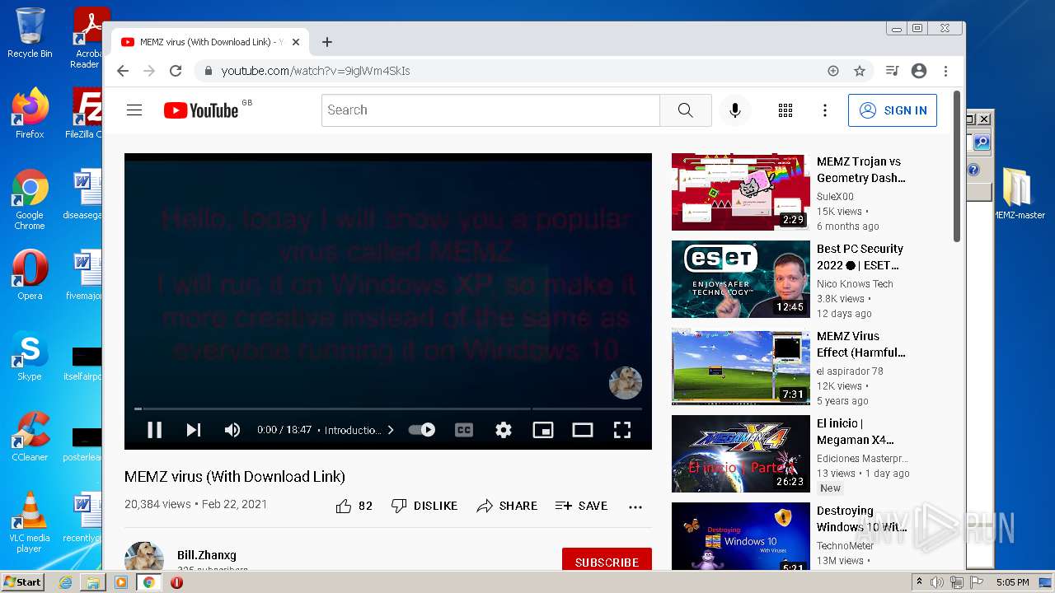Click the install/add icon in address bar

tap(833, 71)
